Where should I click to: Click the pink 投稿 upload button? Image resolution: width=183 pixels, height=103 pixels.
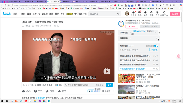(175, 14)
